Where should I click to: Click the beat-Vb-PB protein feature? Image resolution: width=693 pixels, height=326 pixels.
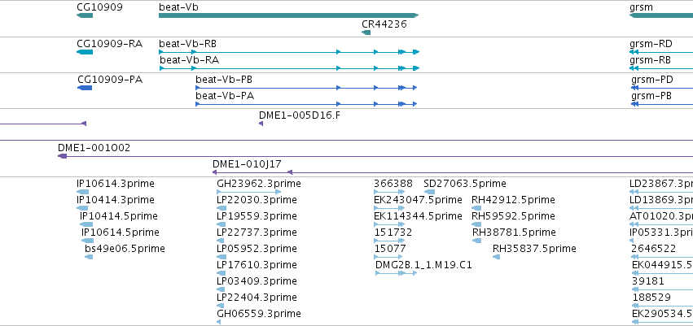(x=306, y=88)
